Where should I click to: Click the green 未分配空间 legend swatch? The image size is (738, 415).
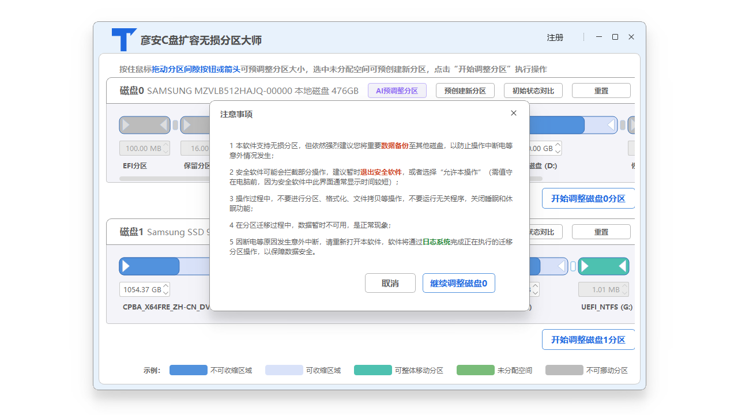coord(476,370)
